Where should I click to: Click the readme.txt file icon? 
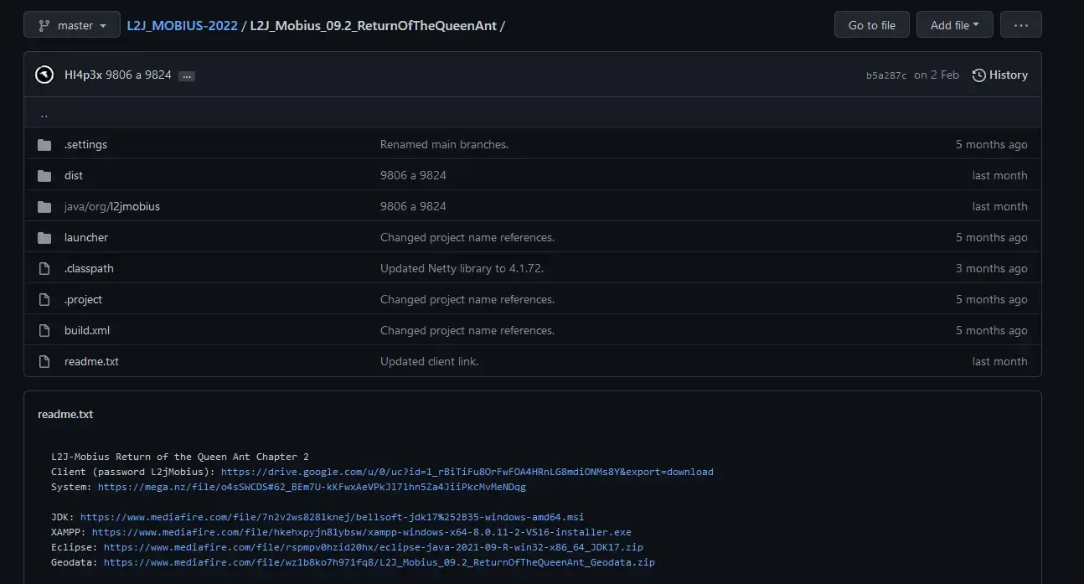coord(44,362)
